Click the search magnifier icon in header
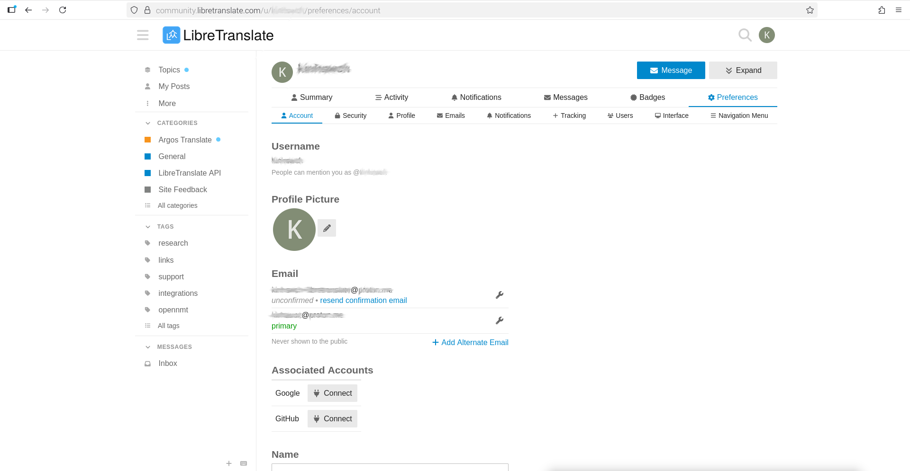This screenshot has width=910, height=471. click(x=745, y=35)
